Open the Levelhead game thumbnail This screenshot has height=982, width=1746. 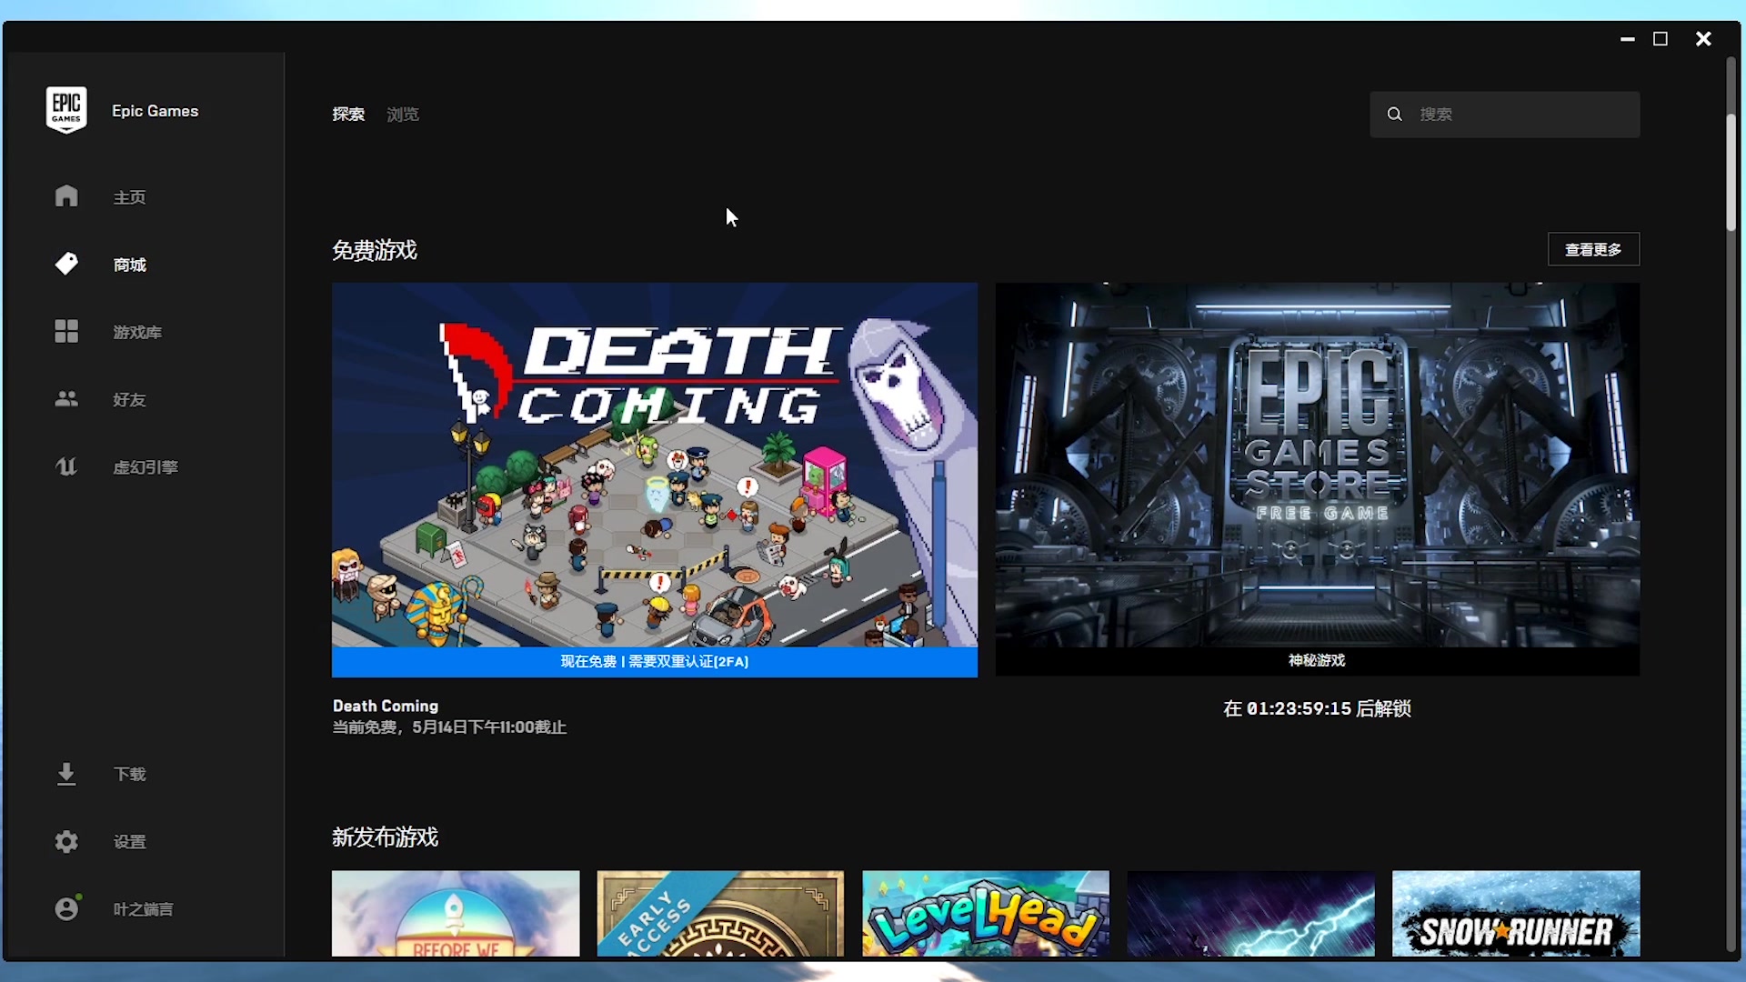[x=986, y=914]
